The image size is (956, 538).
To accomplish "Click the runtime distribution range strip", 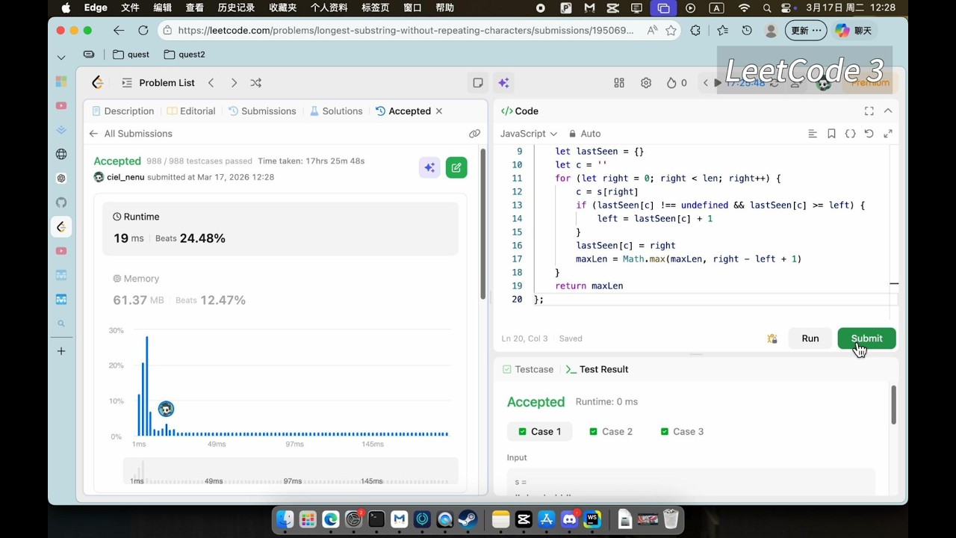I will (291, 471).
